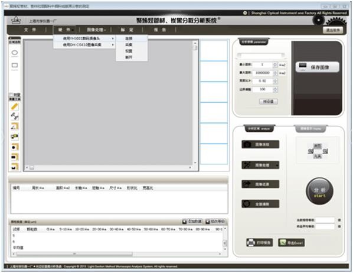Click the printer icon to print report
Viewport: 353px width, 273px height.
251,242
